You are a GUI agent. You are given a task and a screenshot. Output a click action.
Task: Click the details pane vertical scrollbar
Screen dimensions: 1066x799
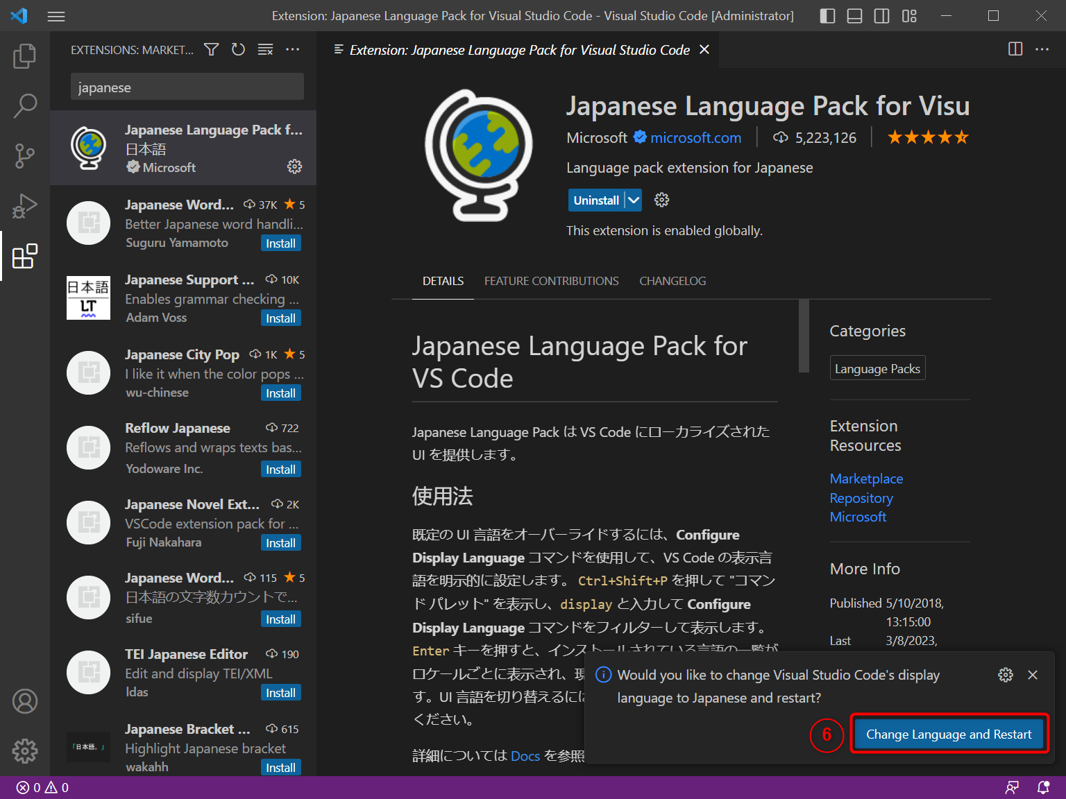(804, 336)
